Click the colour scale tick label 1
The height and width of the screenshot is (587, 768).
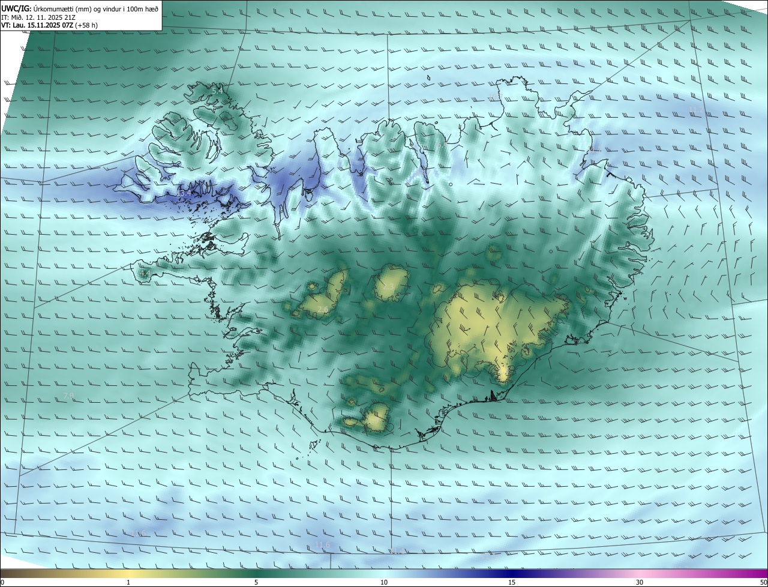click(x=128, y=583)
